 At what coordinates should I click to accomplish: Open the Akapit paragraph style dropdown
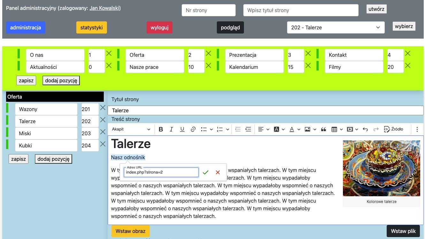click(x=130, y=129)
